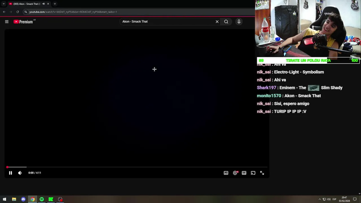The height and width of the screenshot is (203, 361).
Task: Open the YouTube guide hamburger menu
Action: (x=7, y=22)
